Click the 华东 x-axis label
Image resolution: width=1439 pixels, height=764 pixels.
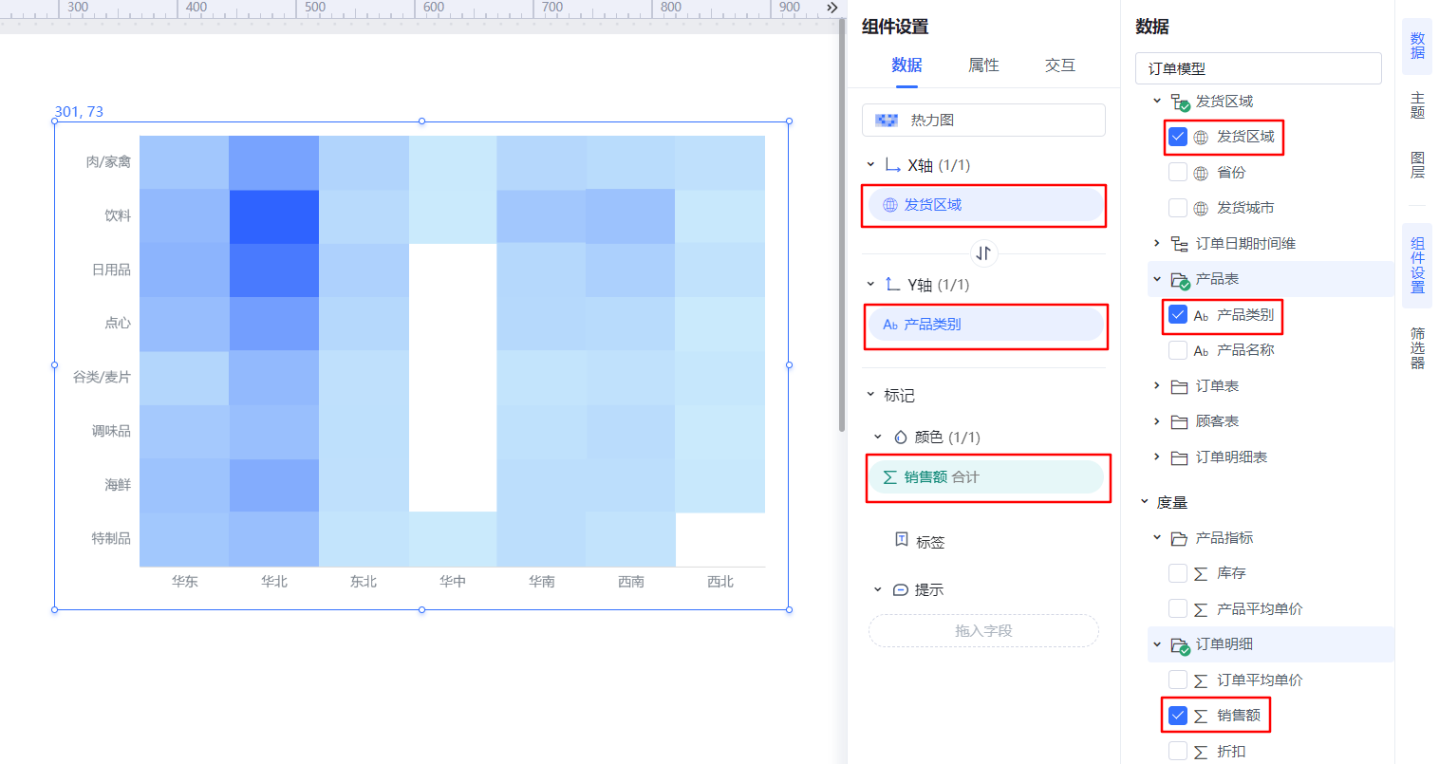click(x=185, y=582)
